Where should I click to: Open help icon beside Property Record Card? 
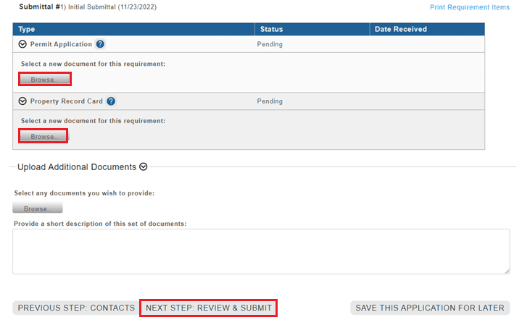coord(111,101)
